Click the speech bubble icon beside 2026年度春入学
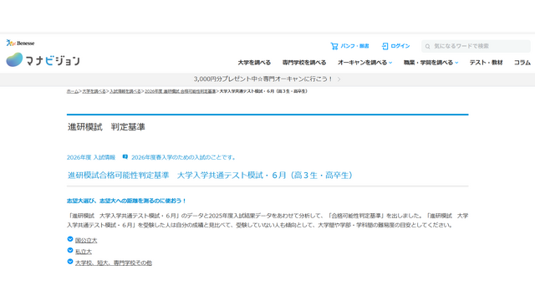 click(x=125, y=157)
